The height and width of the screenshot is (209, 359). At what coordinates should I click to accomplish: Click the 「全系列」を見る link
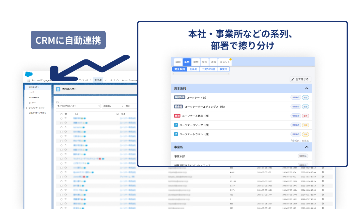[x=300, y=141]
